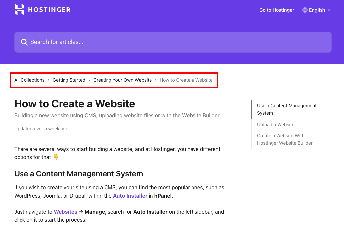The image size is (344, 229).
Task: Jump to Create a Website With Hostinger Website Builder
Action: 284,139
